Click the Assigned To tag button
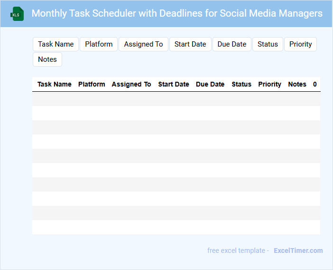Image resolution: width=333 pixels, height=270 pixels. (143, 44)
